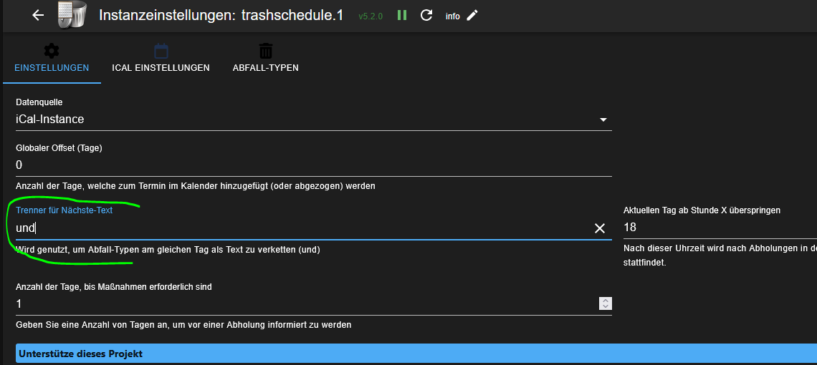Go back using the arrow icon
817x365 pixels.
pyautogui.click(x=38, y=15)
